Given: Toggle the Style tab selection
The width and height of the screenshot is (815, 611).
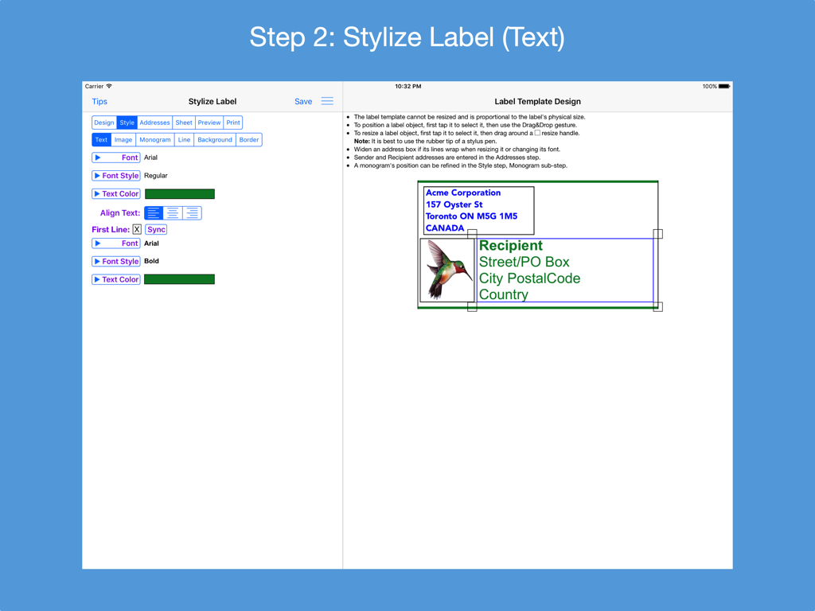Looking at the screenshot, I should (127, 122).
